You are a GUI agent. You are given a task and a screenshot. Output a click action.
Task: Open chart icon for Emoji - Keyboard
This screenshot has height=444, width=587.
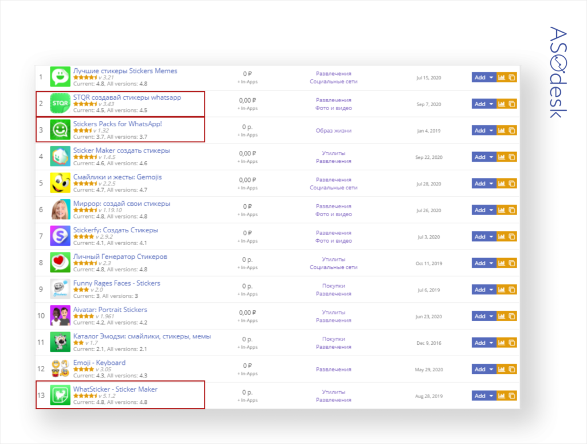coord(502,369)
